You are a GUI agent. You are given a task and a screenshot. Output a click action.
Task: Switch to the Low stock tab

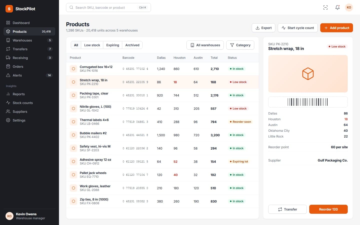[x=92, y=45]
